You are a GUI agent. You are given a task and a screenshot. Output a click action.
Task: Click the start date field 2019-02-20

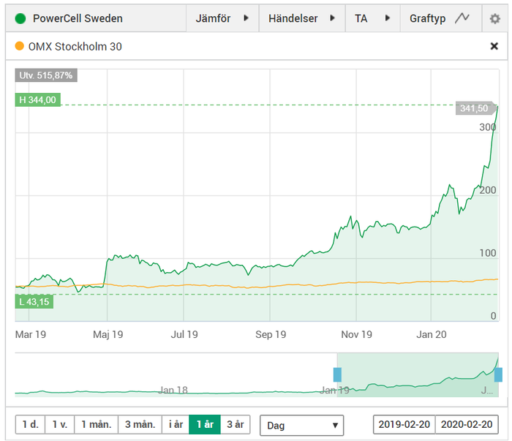coord(404,424)
